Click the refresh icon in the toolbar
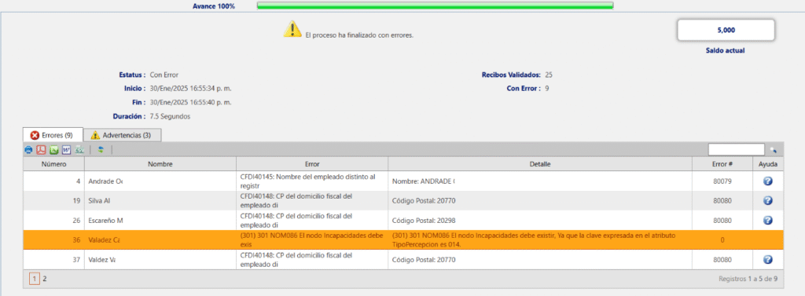Viewport: 805px width, 296px height. (x=101, y=150)
